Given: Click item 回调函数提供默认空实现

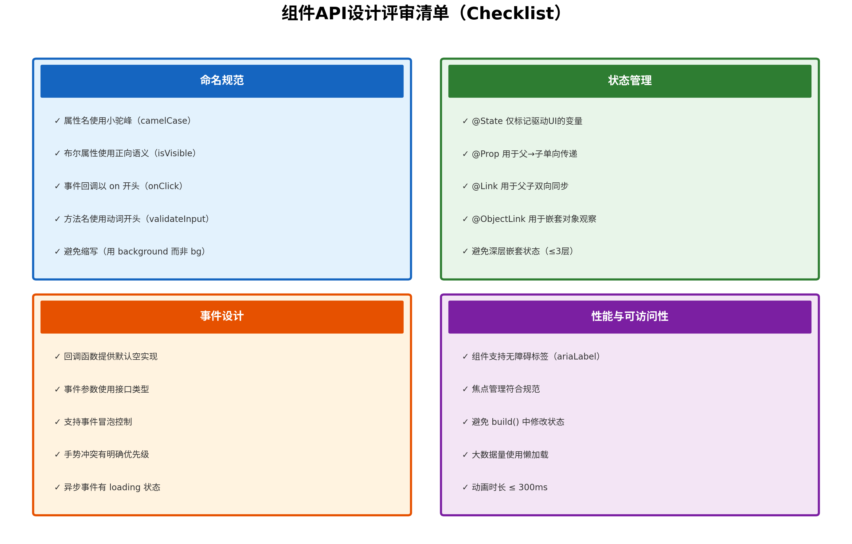Looking at the screenshot, I should point(106,356).
